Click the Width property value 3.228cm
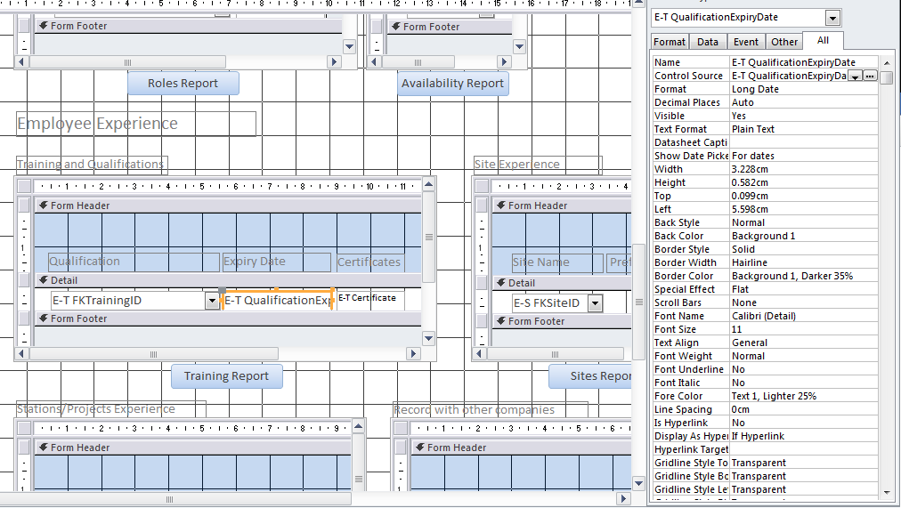 coord(804,169)
